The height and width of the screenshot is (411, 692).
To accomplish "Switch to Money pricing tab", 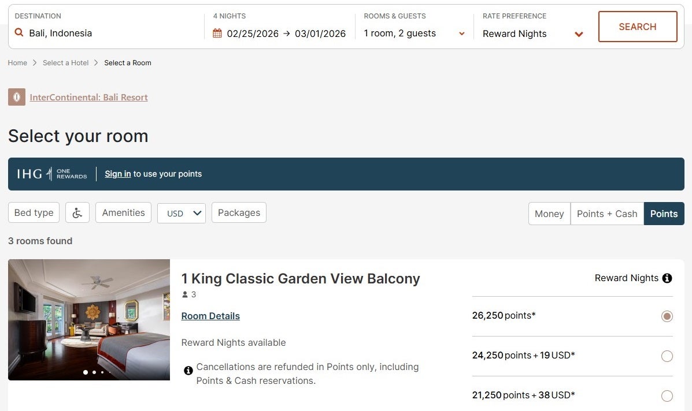I will [x=549, y=214].
